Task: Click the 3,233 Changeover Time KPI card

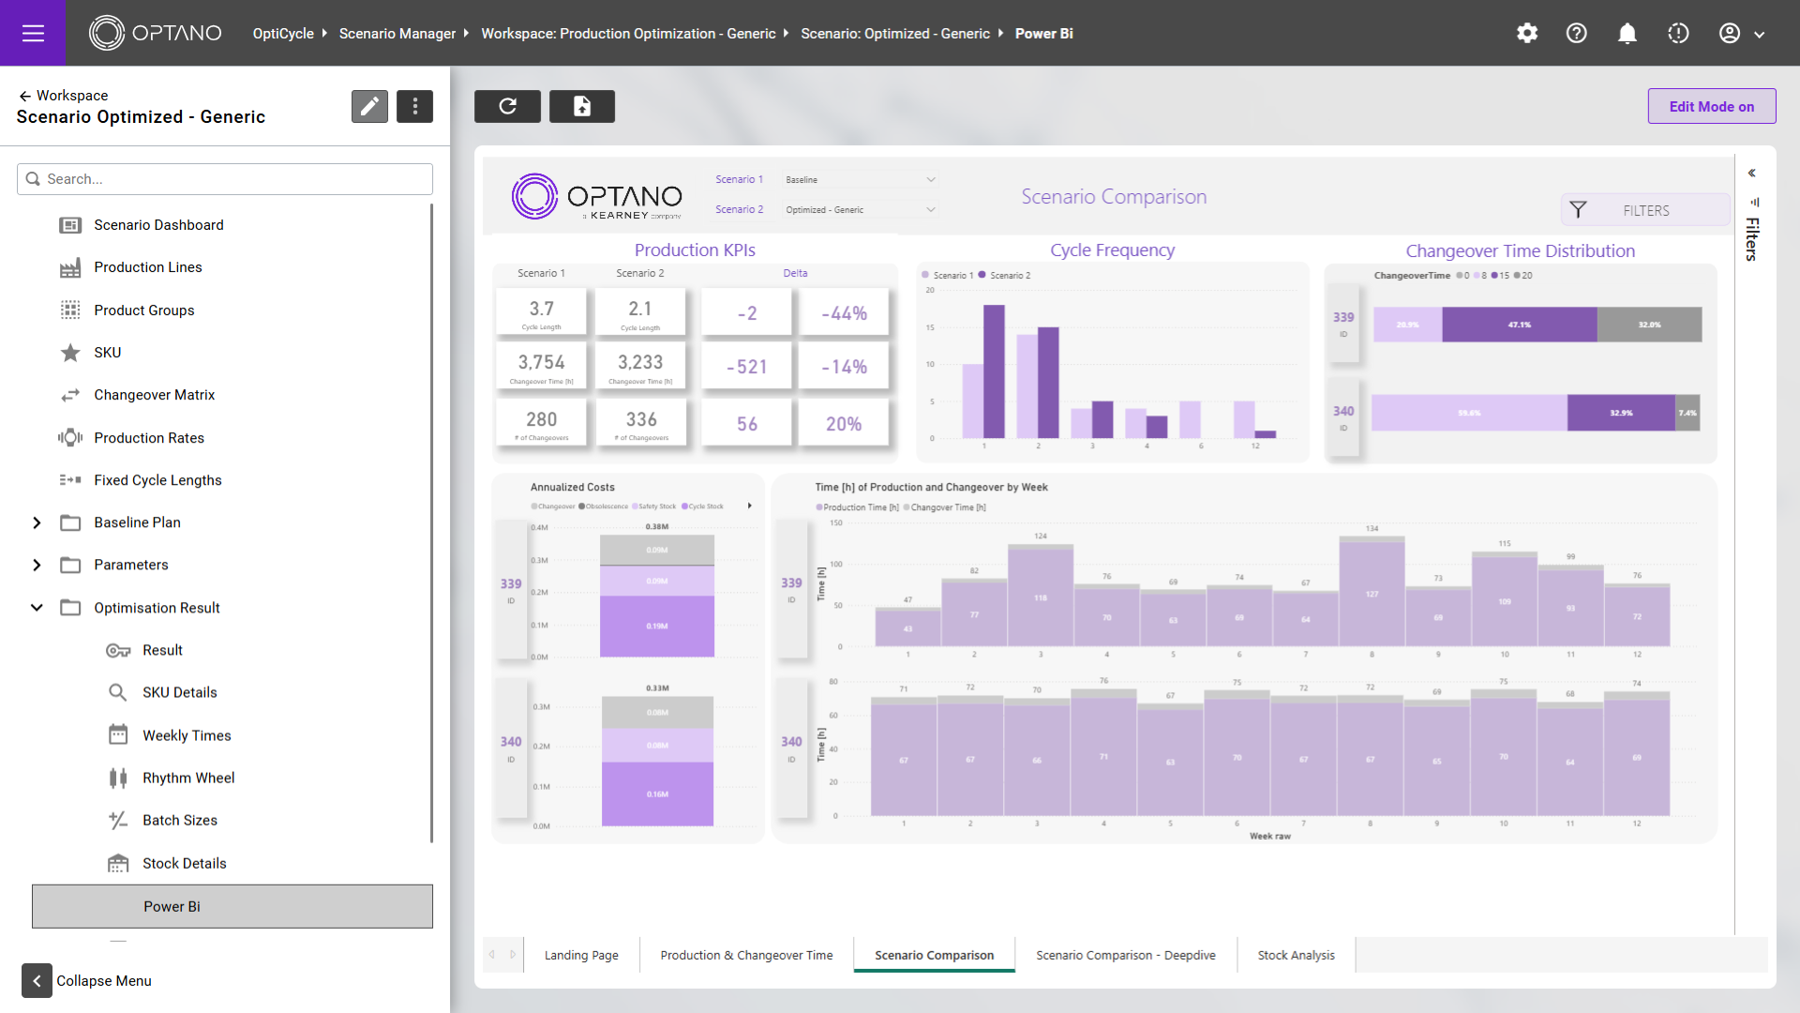Action: (640, 366)
